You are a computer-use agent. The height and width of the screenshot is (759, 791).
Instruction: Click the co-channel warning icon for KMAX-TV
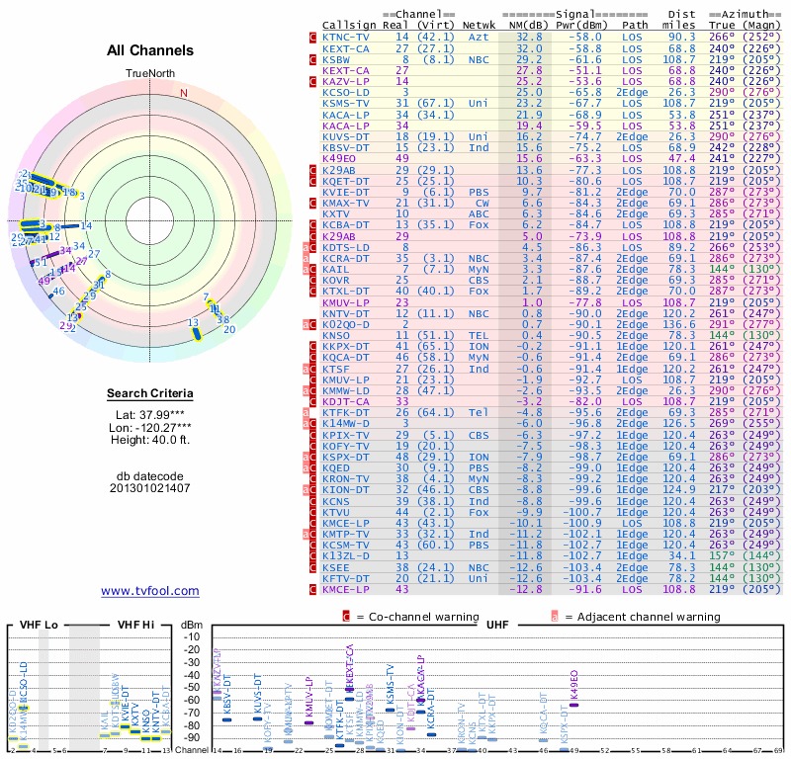pyautogui.click(x=313, y=203)
